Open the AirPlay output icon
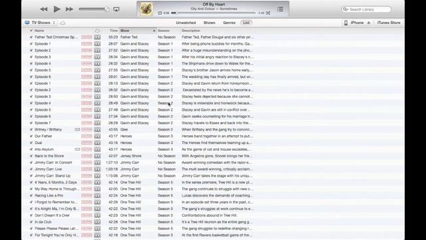426x240 pixels. pyautogui.click(x=116, y=9)
